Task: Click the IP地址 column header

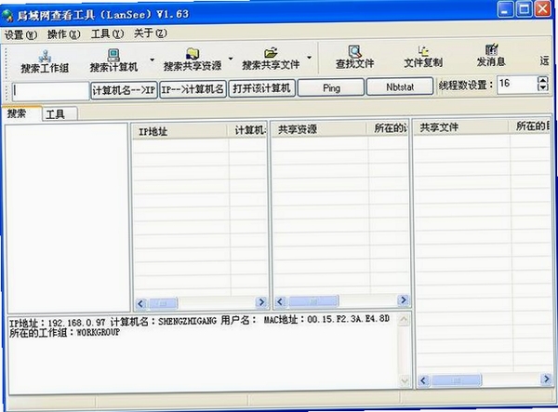Action: coord(179,131)
